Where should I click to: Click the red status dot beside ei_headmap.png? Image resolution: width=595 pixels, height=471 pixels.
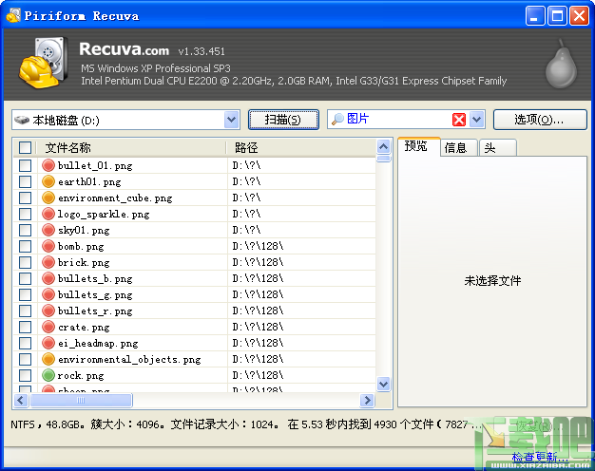click(x=48, y=343)
